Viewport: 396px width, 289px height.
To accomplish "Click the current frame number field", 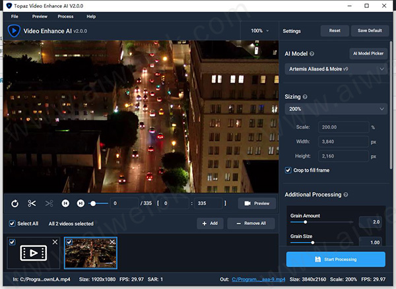I will coord(125,203).
